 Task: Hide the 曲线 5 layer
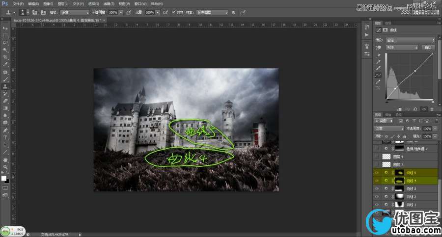377,172
